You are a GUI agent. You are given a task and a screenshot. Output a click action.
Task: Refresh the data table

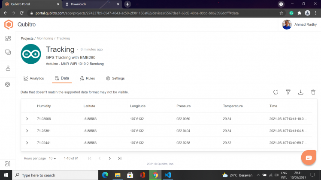276,92
